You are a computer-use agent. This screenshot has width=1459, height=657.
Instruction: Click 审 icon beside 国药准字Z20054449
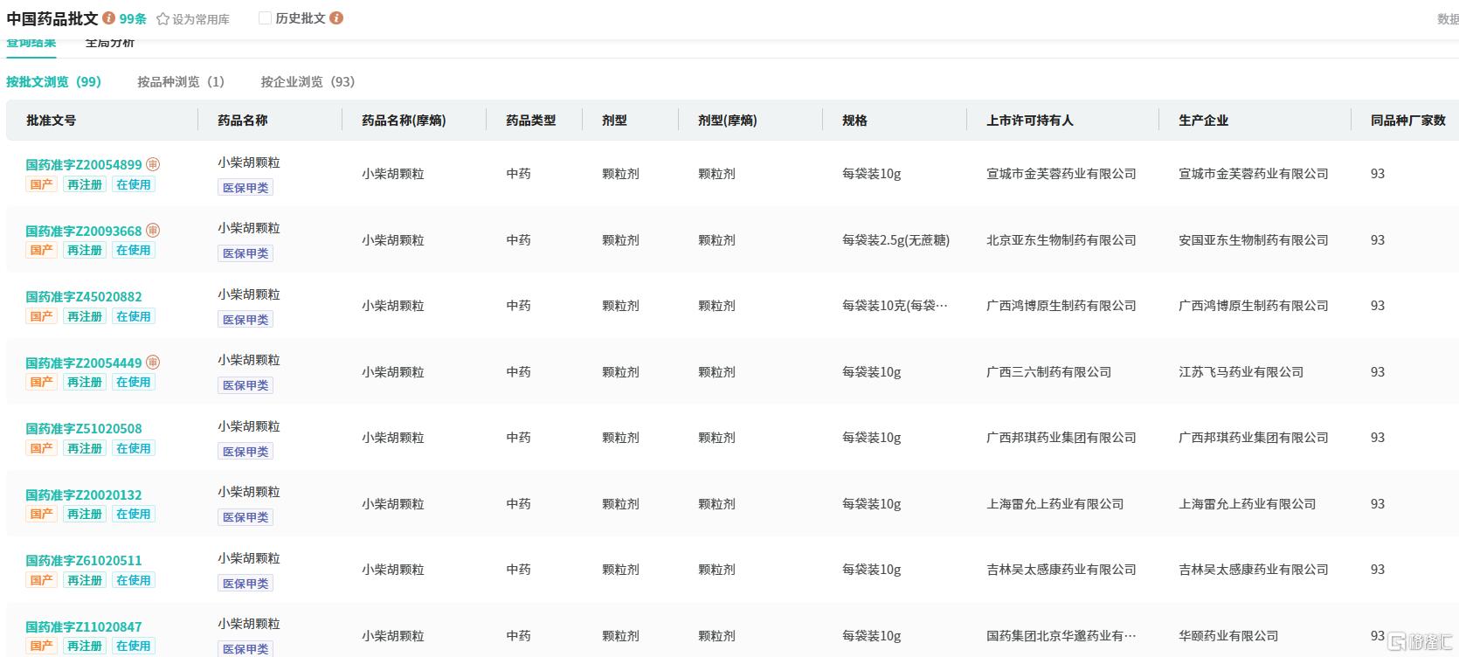(153, 363)
